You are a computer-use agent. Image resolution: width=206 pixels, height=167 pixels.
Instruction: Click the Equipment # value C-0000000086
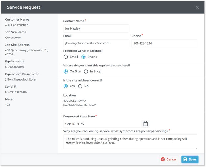(14, 67)
